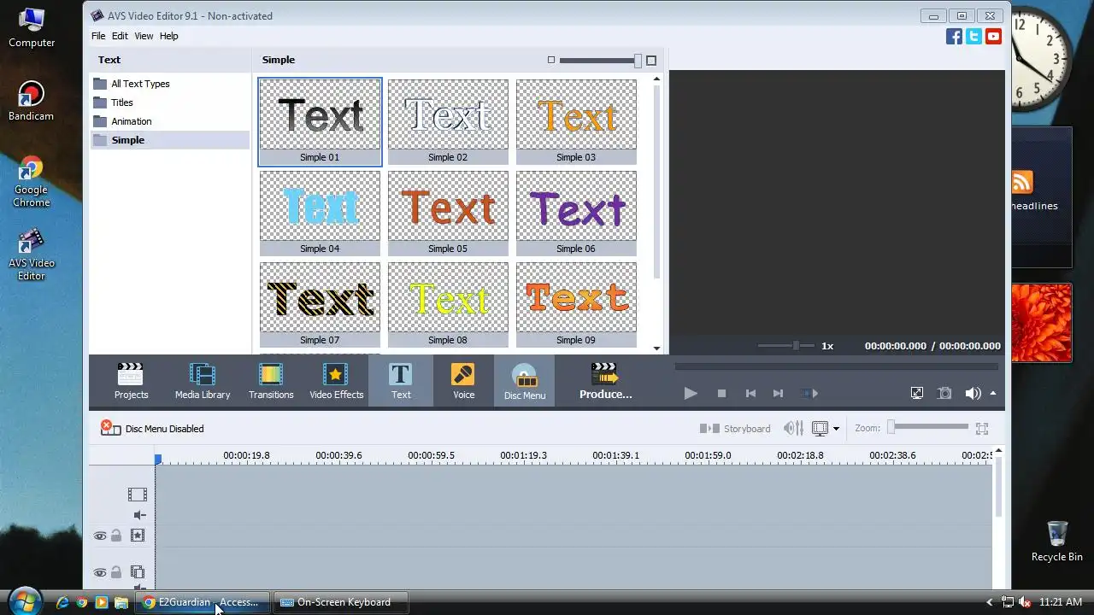1094x615 pixels.
Task: Open the AVS Facebook page icon
Action: coord(954,36)
